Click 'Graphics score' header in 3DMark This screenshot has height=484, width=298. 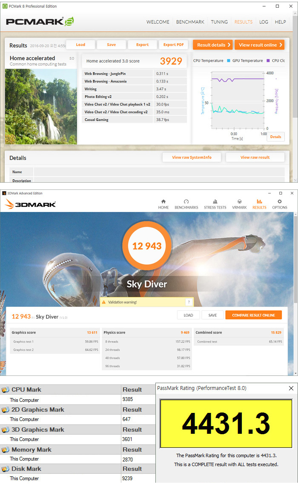point(24,332)
